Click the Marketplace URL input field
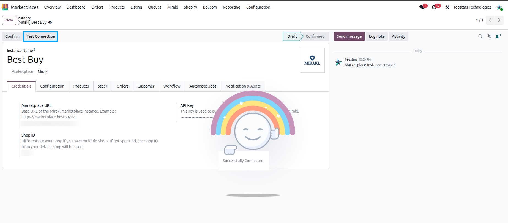Screen dimensions: 508x223 coord(50,123)
